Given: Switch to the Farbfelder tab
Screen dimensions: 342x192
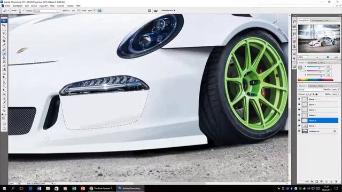Looking at the screenshot, I should point(313,63).
